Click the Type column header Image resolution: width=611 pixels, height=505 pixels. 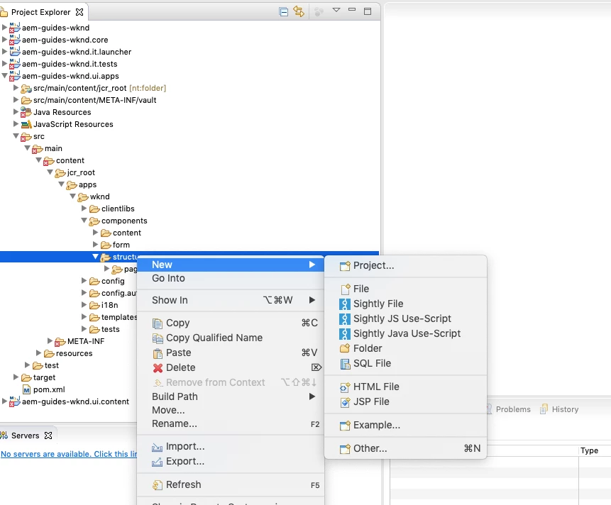coord(589,450)
